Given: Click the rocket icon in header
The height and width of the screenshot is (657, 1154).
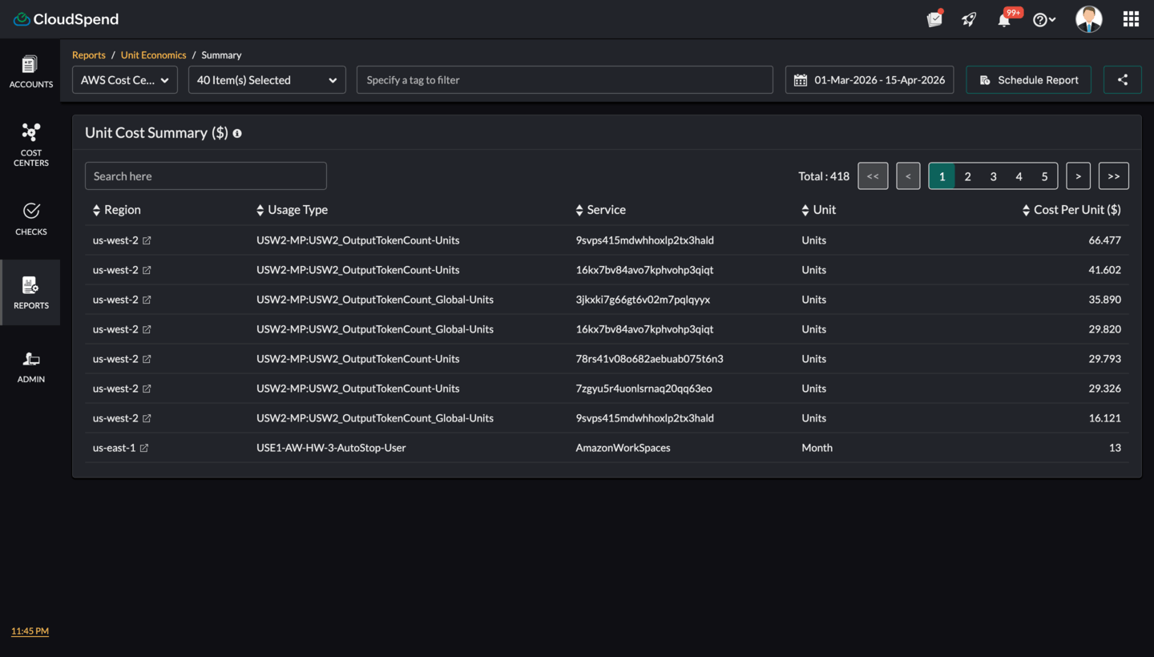Looking at the screenshot, I should (969, 20).
